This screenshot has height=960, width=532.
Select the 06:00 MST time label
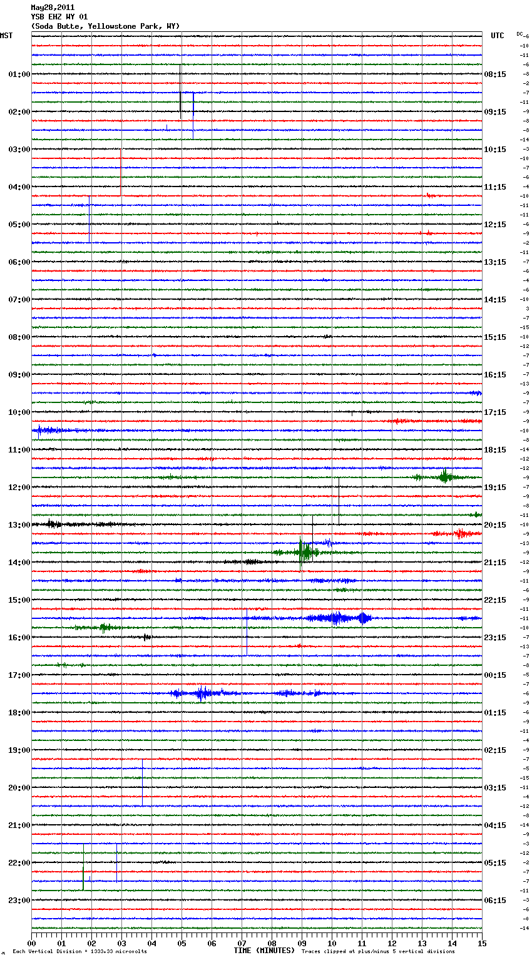click(x=19, y=262)
